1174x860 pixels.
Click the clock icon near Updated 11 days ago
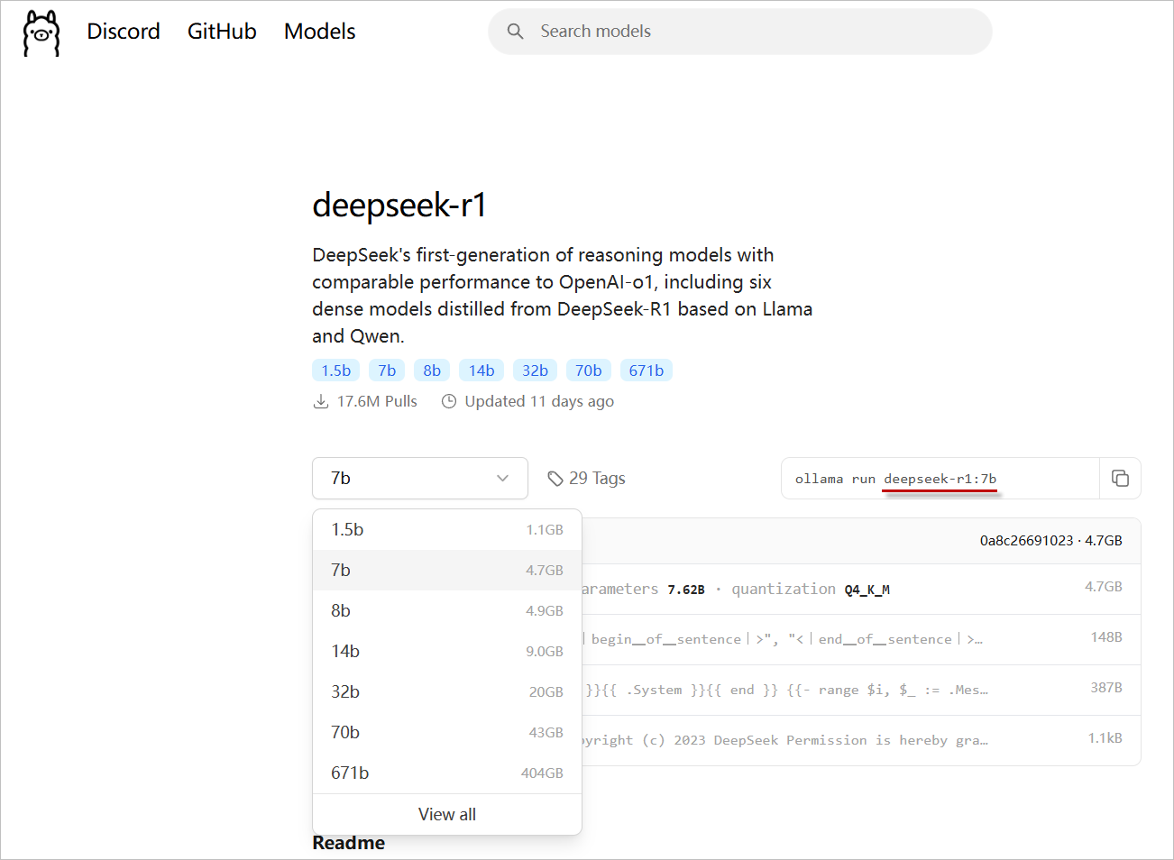click(449, 400)
